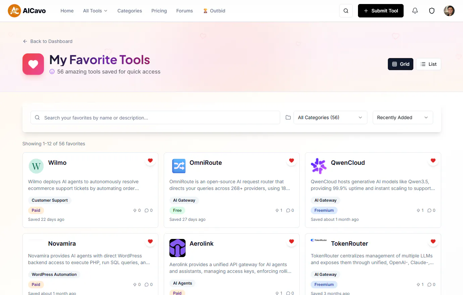Screen dimensions: 463x295
Task: Click the Outbid trophy icon
Action: coord(205,11)
